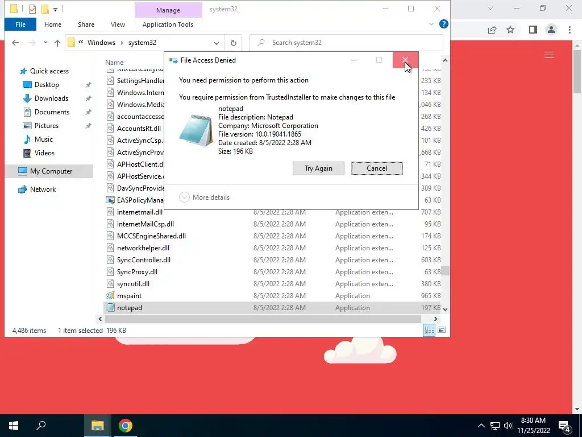This screenshot has width=582, height=437.
Task: Switch to details view layout icon
Action: 430,331
